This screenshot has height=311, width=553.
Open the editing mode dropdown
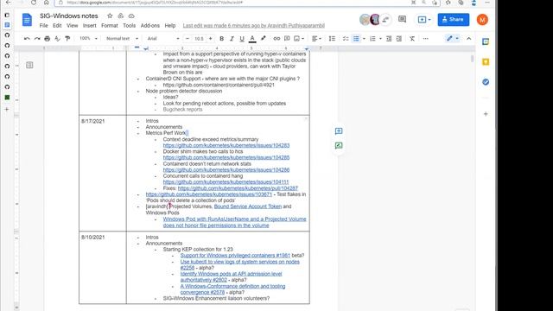(453, 38)
